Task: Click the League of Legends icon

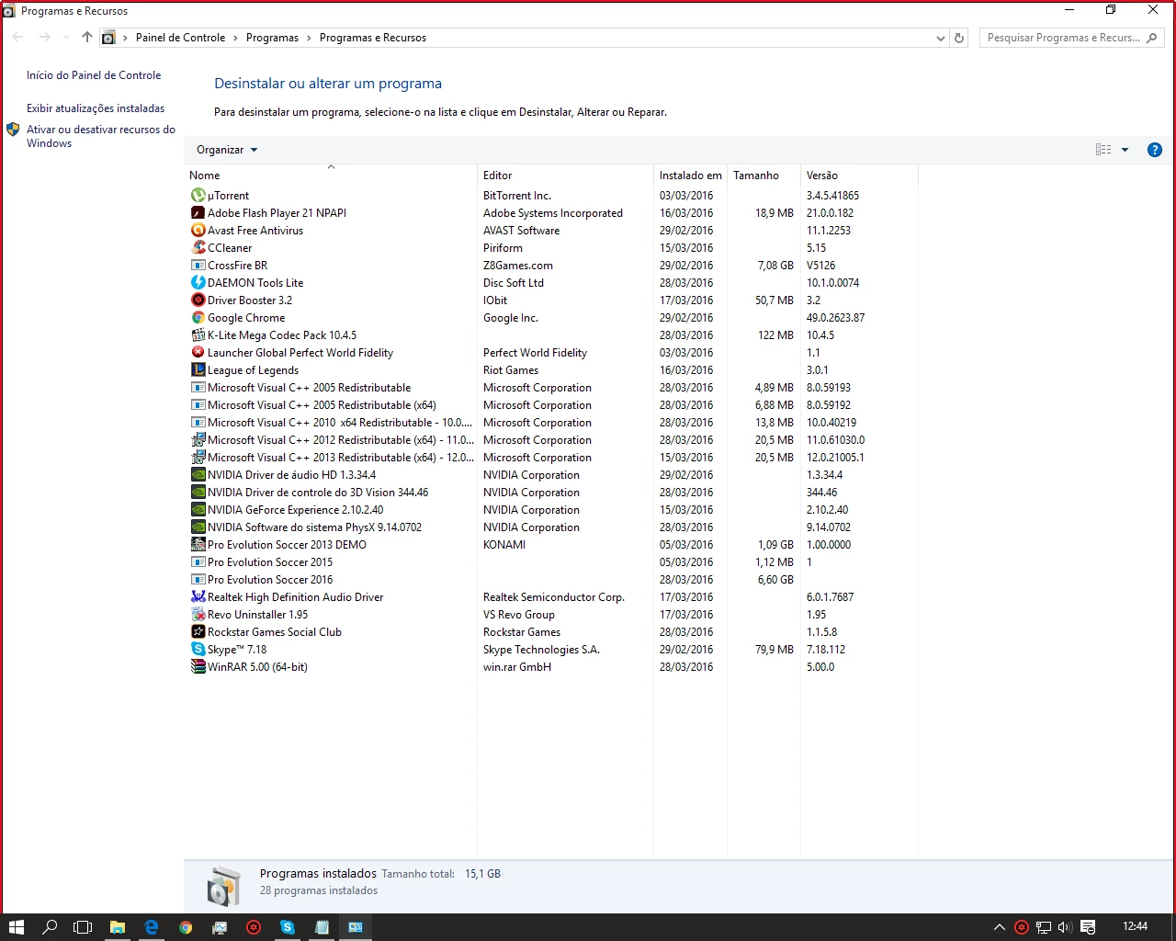Action: [x=198, y=370]
